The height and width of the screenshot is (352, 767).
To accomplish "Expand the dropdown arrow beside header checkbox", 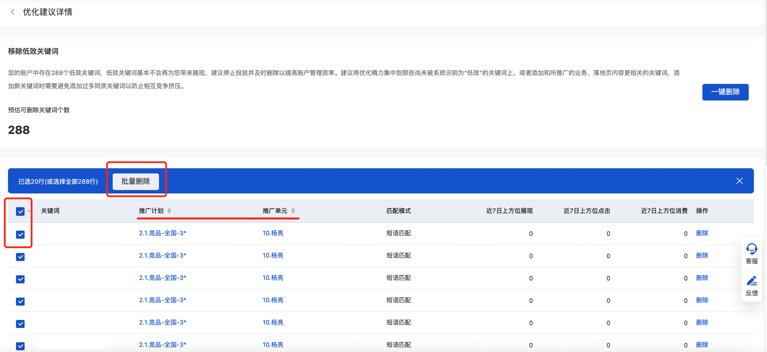I will [29, 211].
